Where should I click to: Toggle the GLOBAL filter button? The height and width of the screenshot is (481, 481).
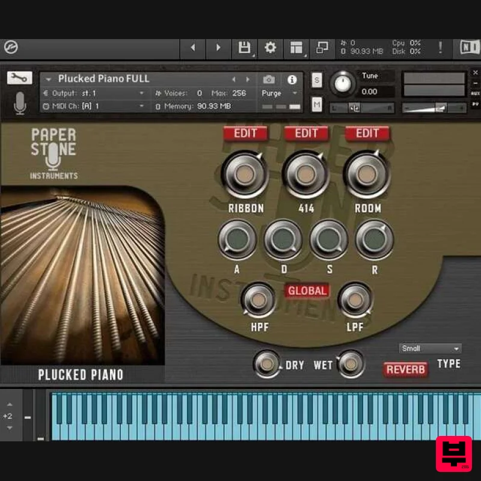click(307, 290)
